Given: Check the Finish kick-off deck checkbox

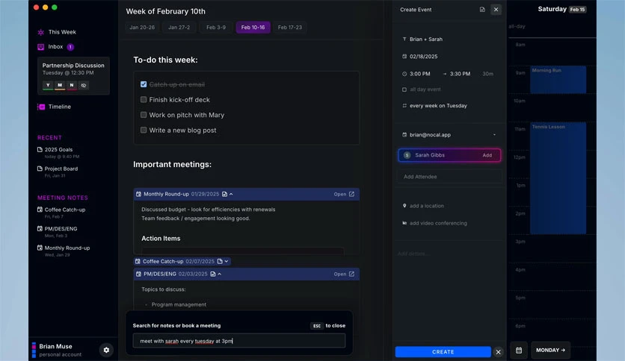Looking at the screenshot, I should (x=144, y=99).
